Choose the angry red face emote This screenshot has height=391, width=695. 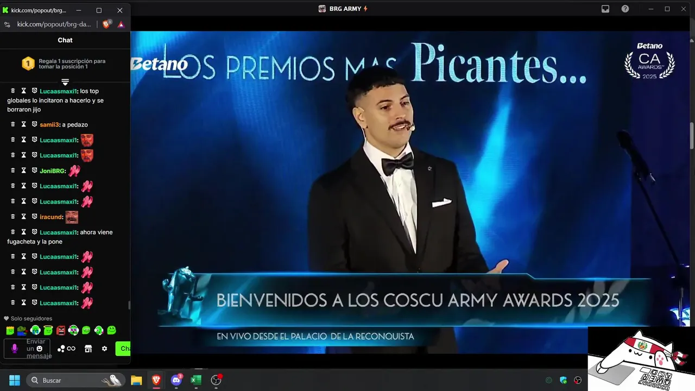pos(61,330)
